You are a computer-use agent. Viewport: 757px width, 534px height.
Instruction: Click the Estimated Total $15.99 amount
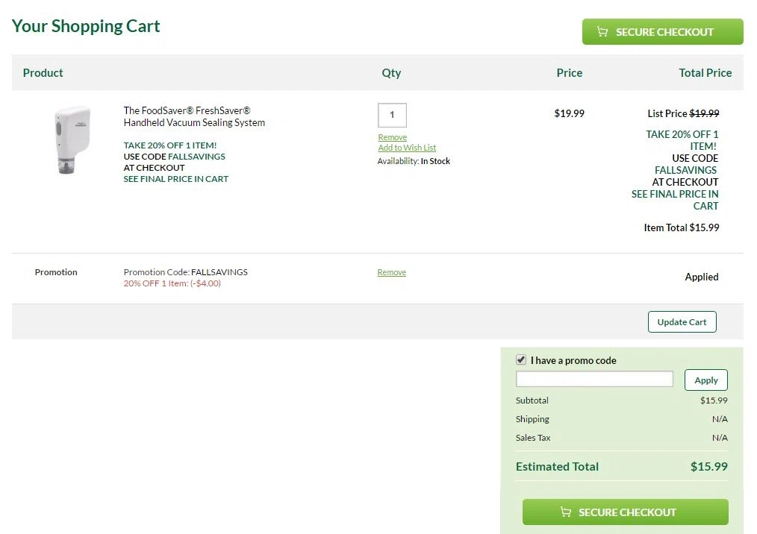point(708,466)
